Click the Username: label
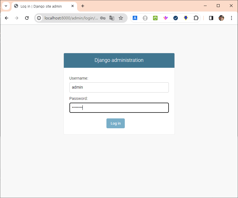 [78, 78]
